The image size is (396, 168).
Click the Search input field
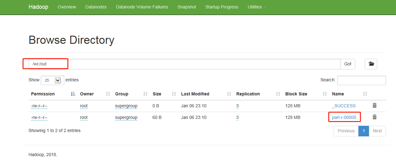pyautogui.click(x=361, y=80)
